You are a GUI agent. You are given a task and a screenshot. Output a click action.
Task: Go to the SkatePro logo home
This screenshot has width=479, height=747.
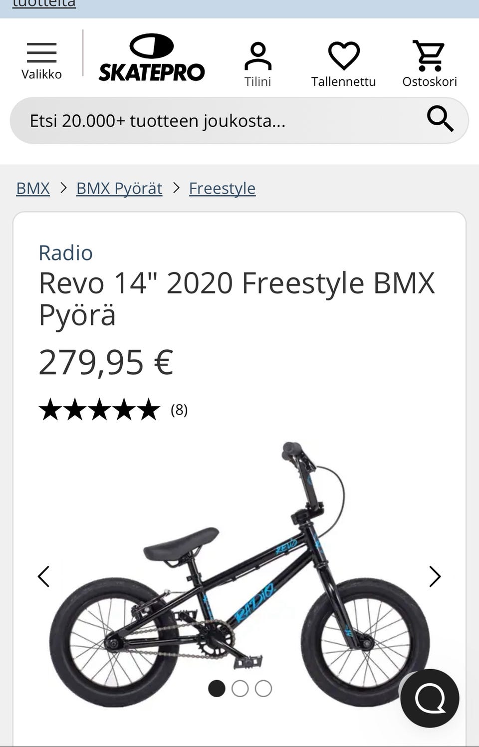(152, 57)
